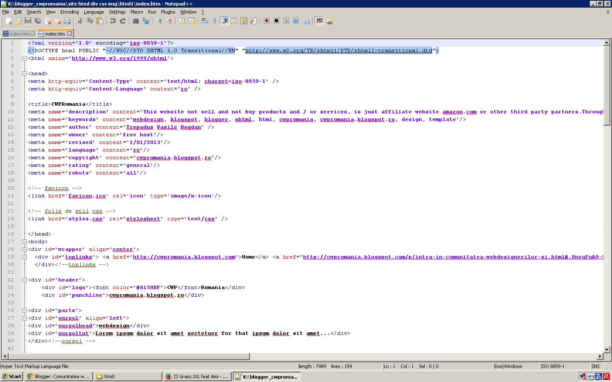Click the Windows Start button
This screenshot has width=612, height=382.
coord(12,376)
